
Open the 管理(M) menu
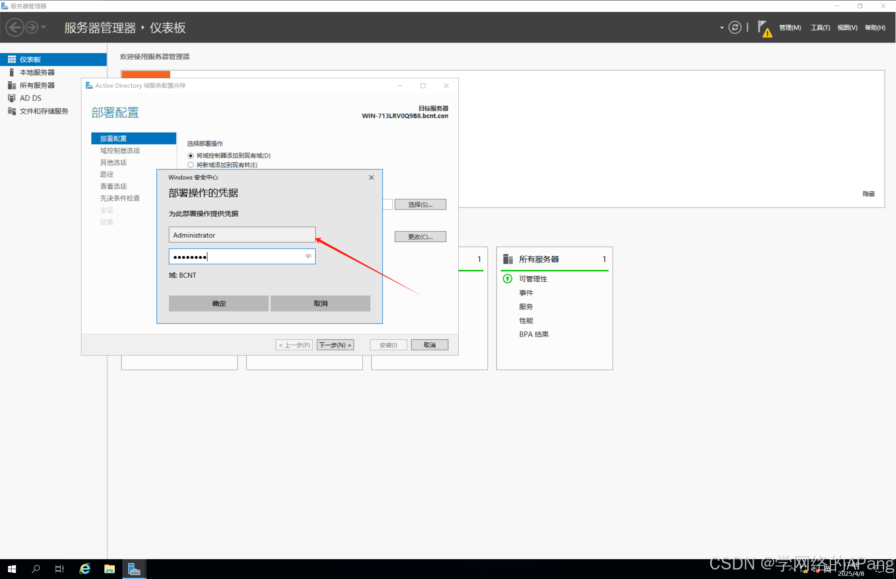tap(790, 27)
